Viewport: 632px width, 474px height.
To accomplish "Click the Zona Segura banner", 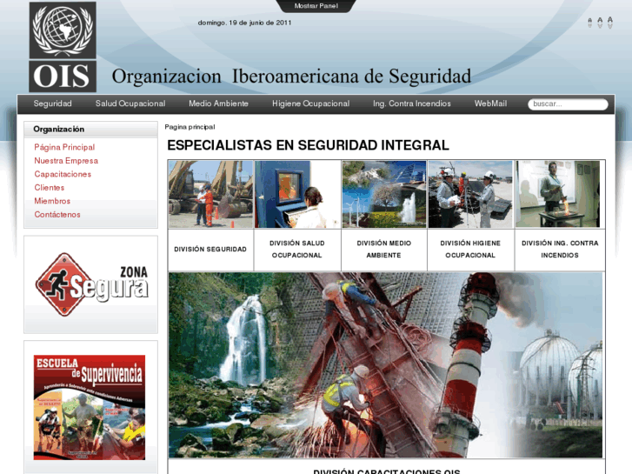I will click(x=91, y=284).
